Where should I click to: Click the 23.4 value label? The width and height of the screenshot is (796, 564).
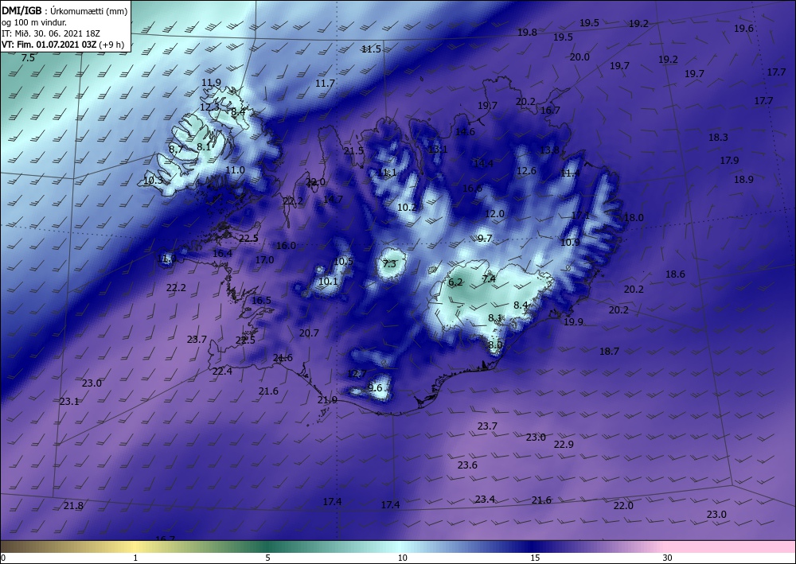[x=486, y=499]
